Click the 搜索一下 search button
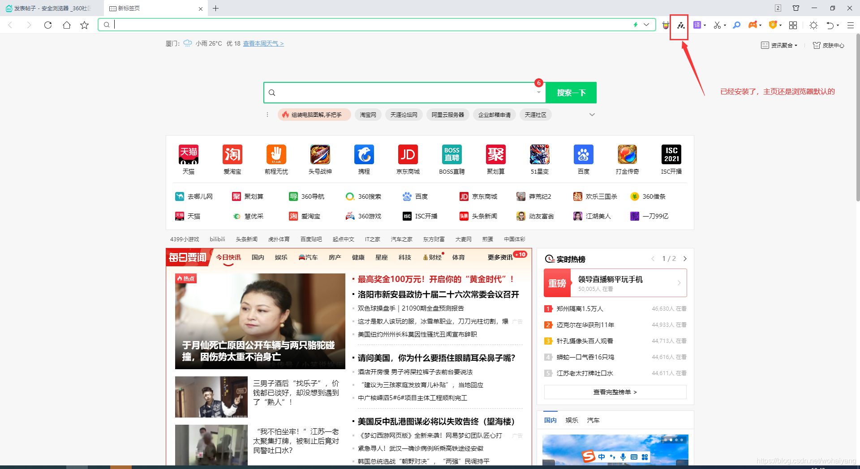The width and height of the screenshot is (860, 469). click(571, 93)
